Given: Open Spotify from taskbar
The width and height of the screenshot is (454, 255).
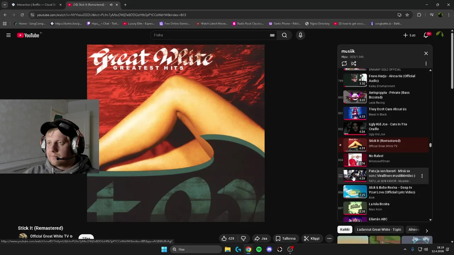Looking at the screenshot, I should 259,249.
